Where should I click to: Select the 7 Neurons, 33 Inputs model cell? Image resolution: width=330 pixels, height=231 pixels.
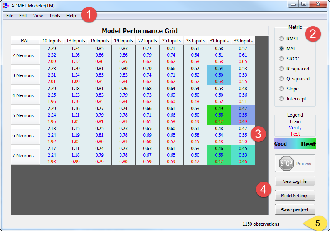pyautogui.click(x=243, y=155)
